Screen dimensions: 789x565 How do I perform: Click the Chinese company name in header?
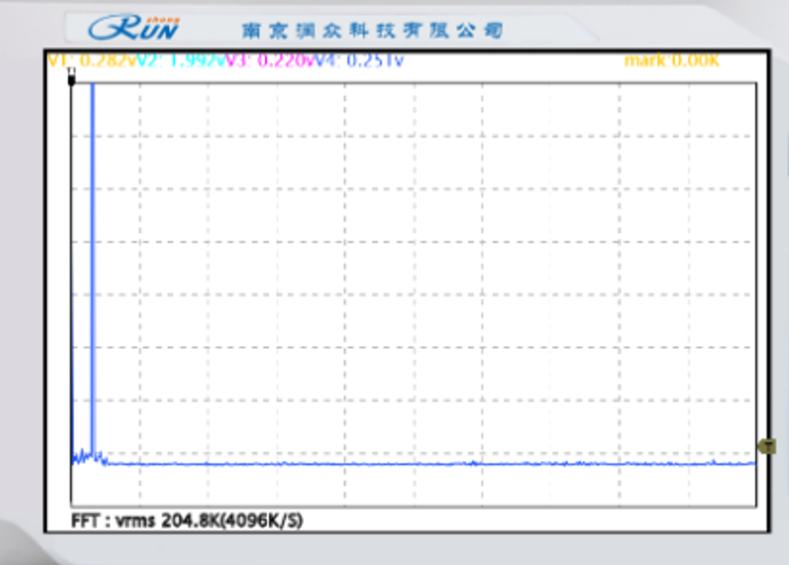click(372, 30)
